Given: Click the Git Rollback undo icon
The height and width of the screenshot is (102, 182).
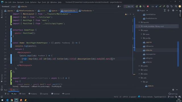Looking at the screenshot, I should [x=171, y=7].
